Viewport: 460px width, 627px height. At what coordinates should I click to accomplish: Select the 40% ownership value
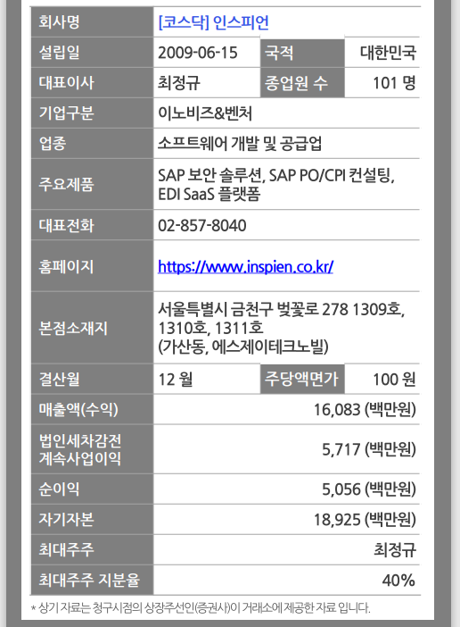click(398, 581)
